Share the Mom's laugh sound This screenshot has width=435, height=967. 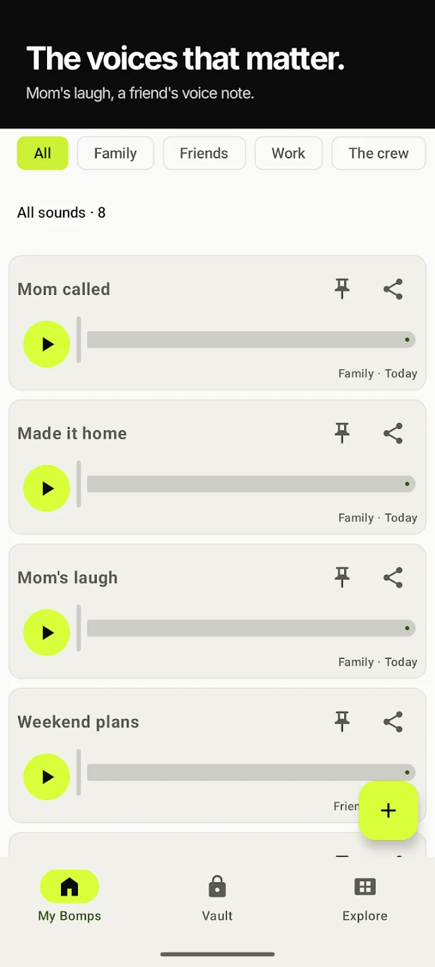[x=393, y=578]
